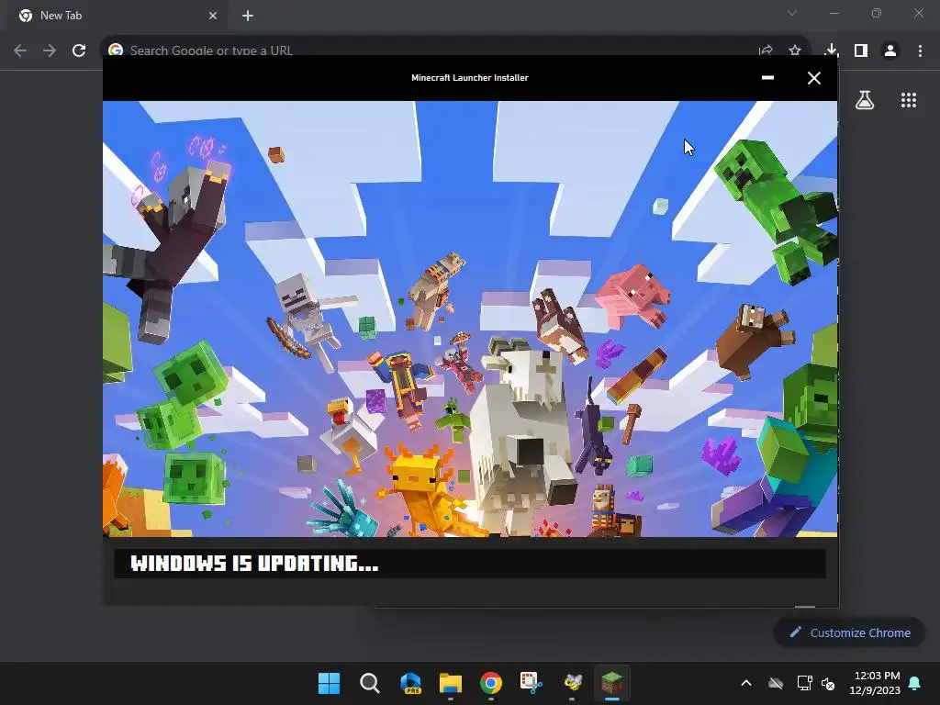Open Chrome Labs flask icon
The height and width of the screenshot is (705, 940).
coord(865,100)
